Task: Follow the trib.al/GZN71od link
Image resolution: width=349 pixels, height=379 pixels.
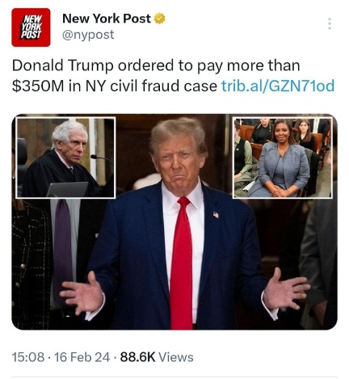Action: 278,86
